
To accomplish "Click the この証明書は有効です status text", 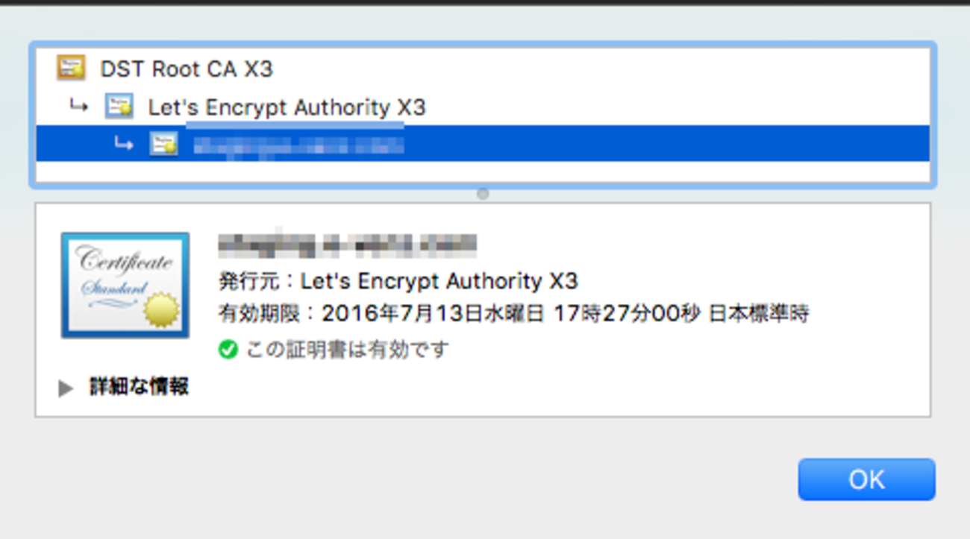I will point(347,349).
